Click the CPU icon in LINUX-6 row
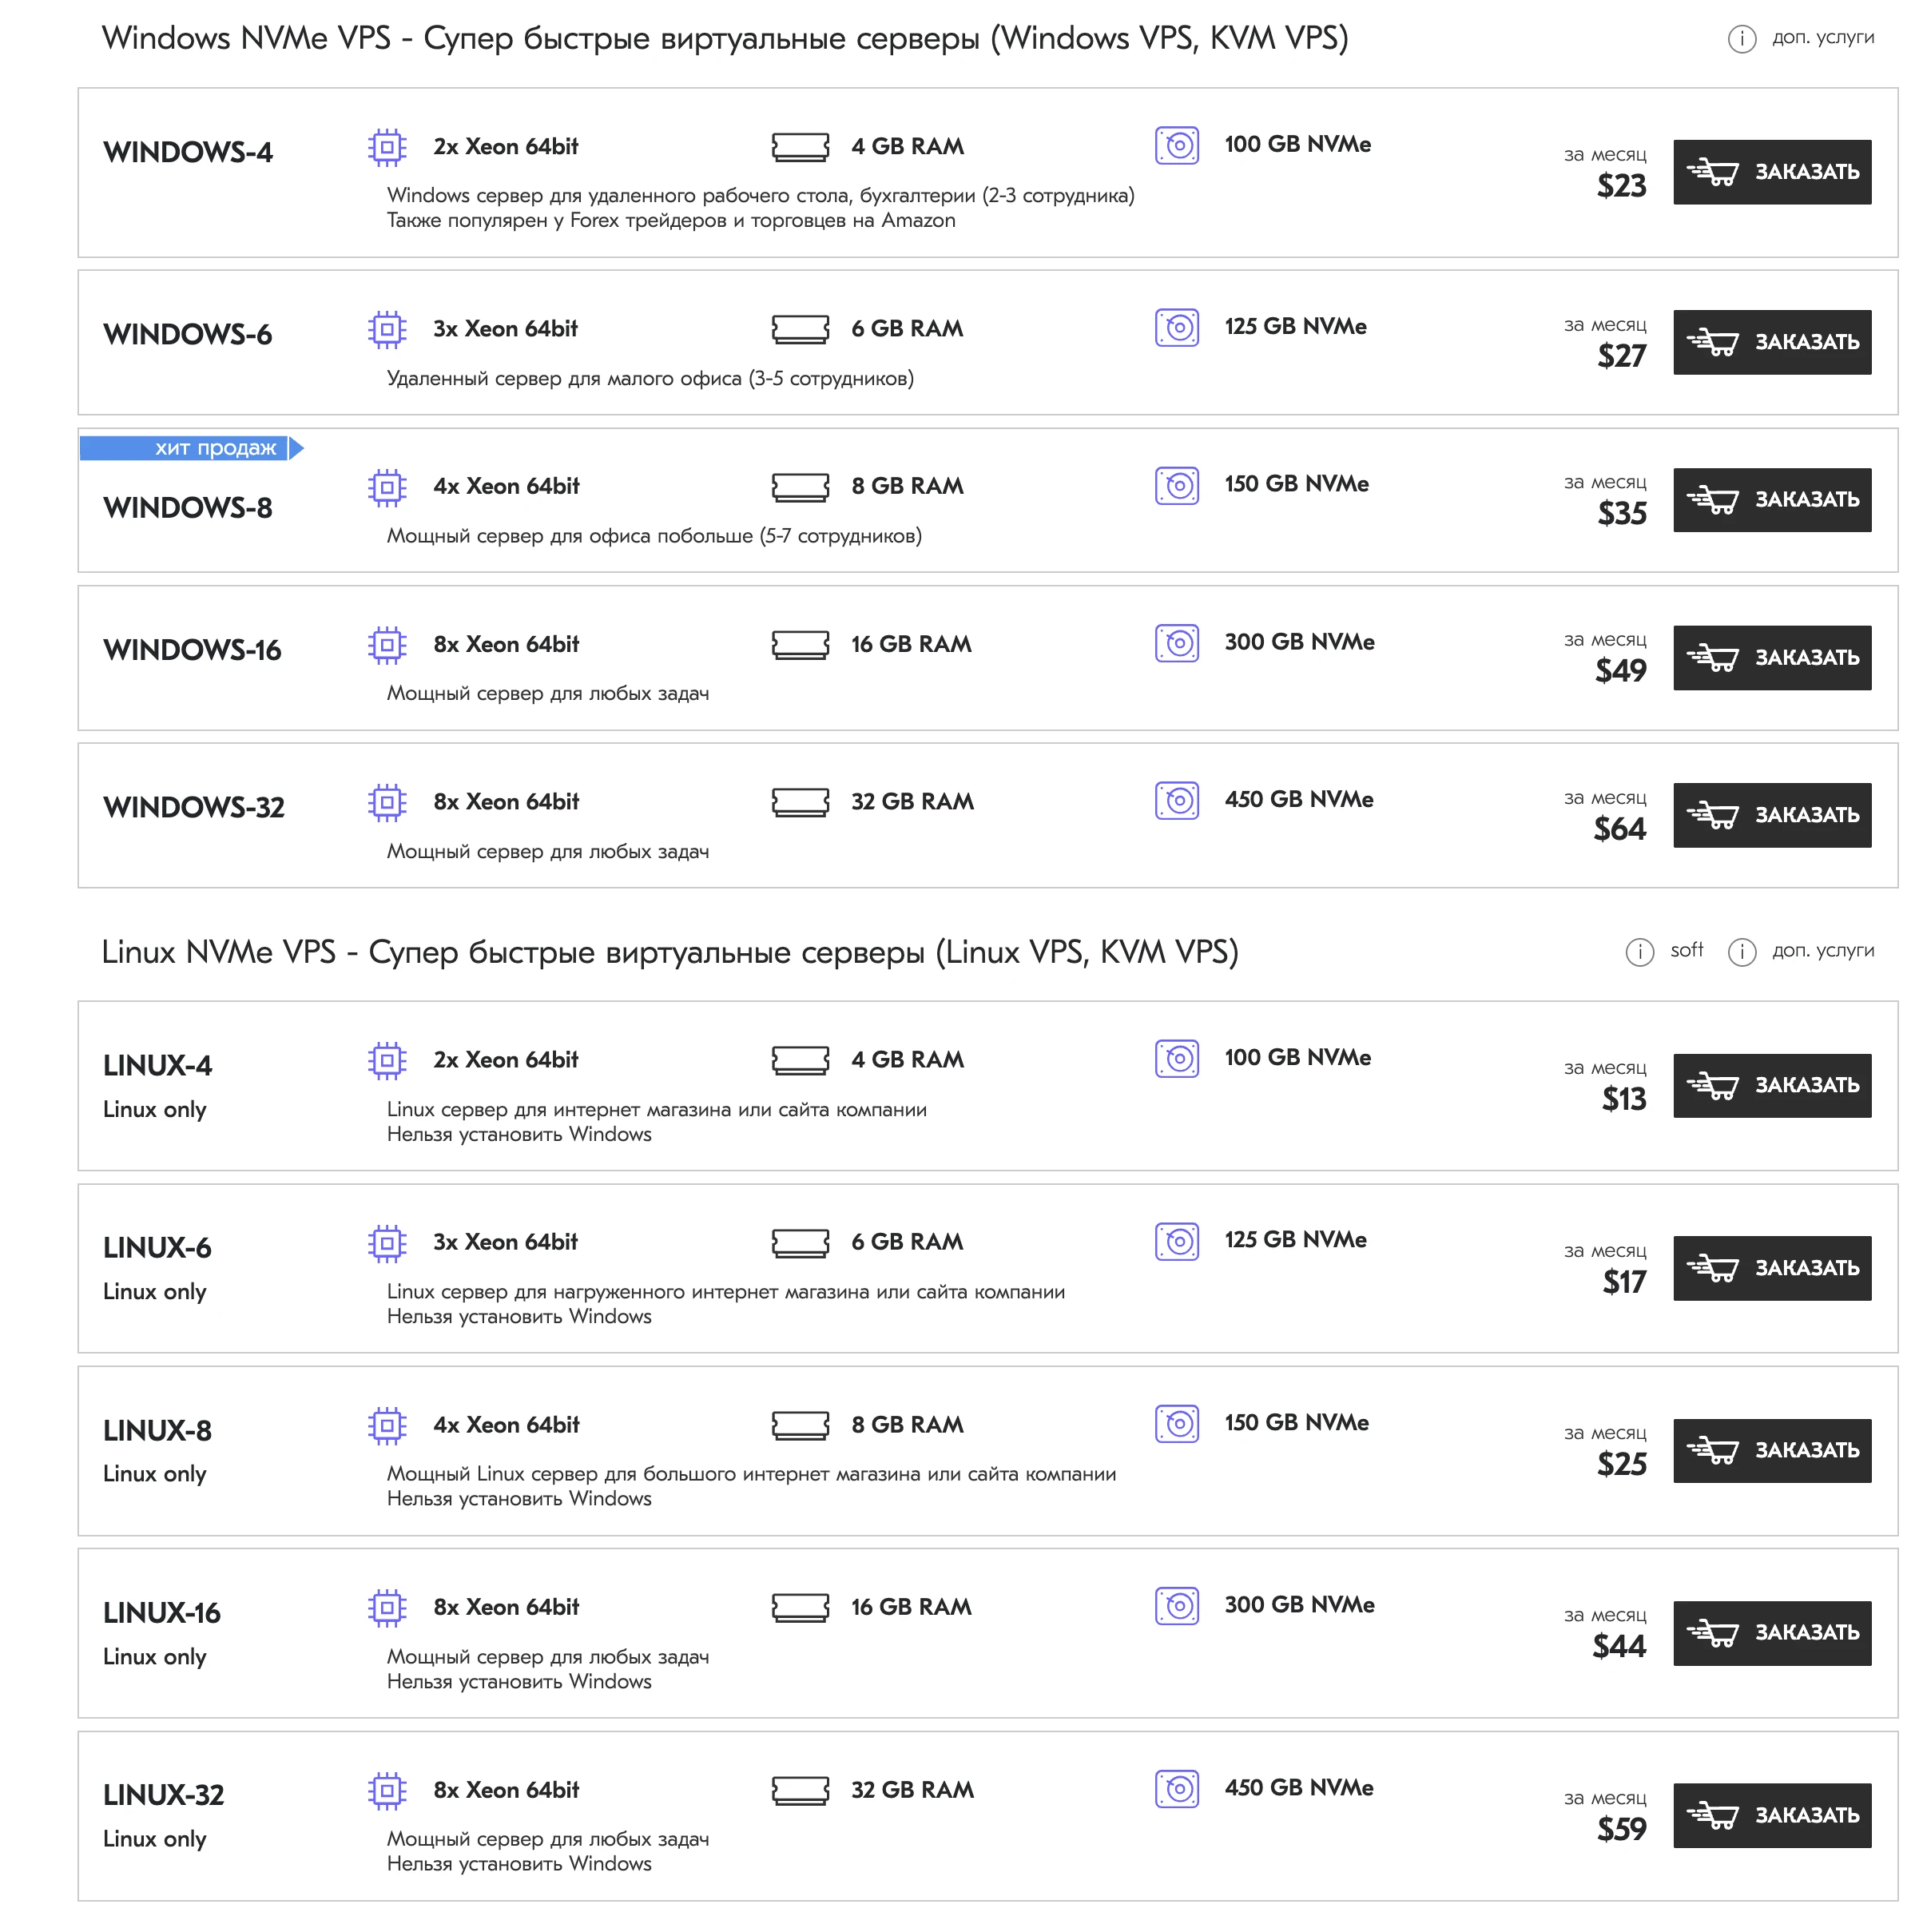This screenshot has width=1927, height=1932. click(387, 1243)
